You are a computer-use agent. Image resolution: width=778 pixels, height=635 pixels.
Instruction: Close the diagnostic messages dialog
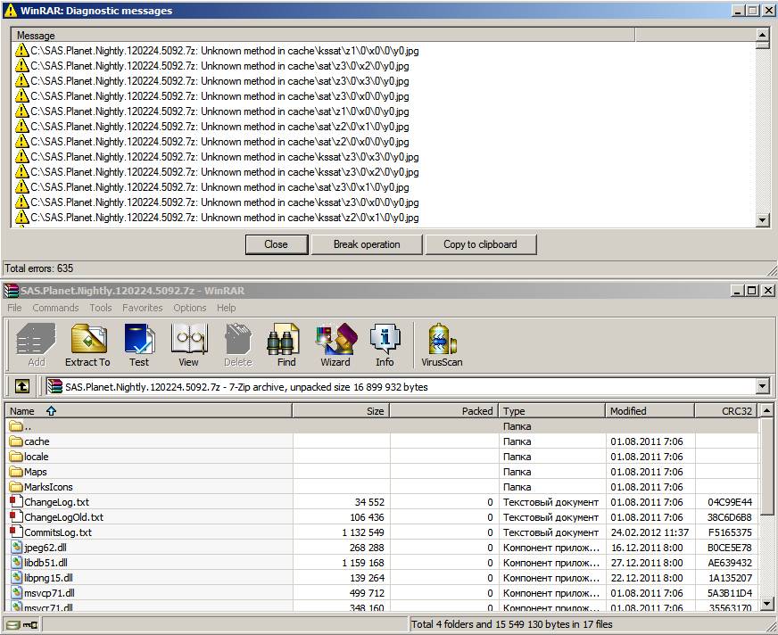tap(276, 244)
